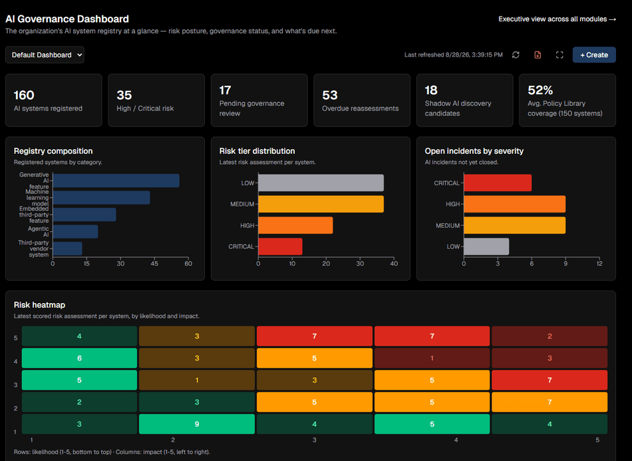
Task: Click the Registry composition heading
Action: pos(53,151)
